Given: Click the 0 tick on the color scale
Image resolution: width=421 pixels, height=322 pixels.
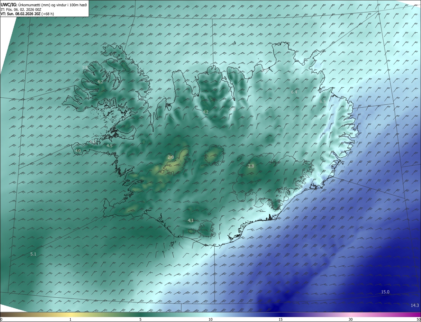Looking at the screenshot, I should pos(1,319).
